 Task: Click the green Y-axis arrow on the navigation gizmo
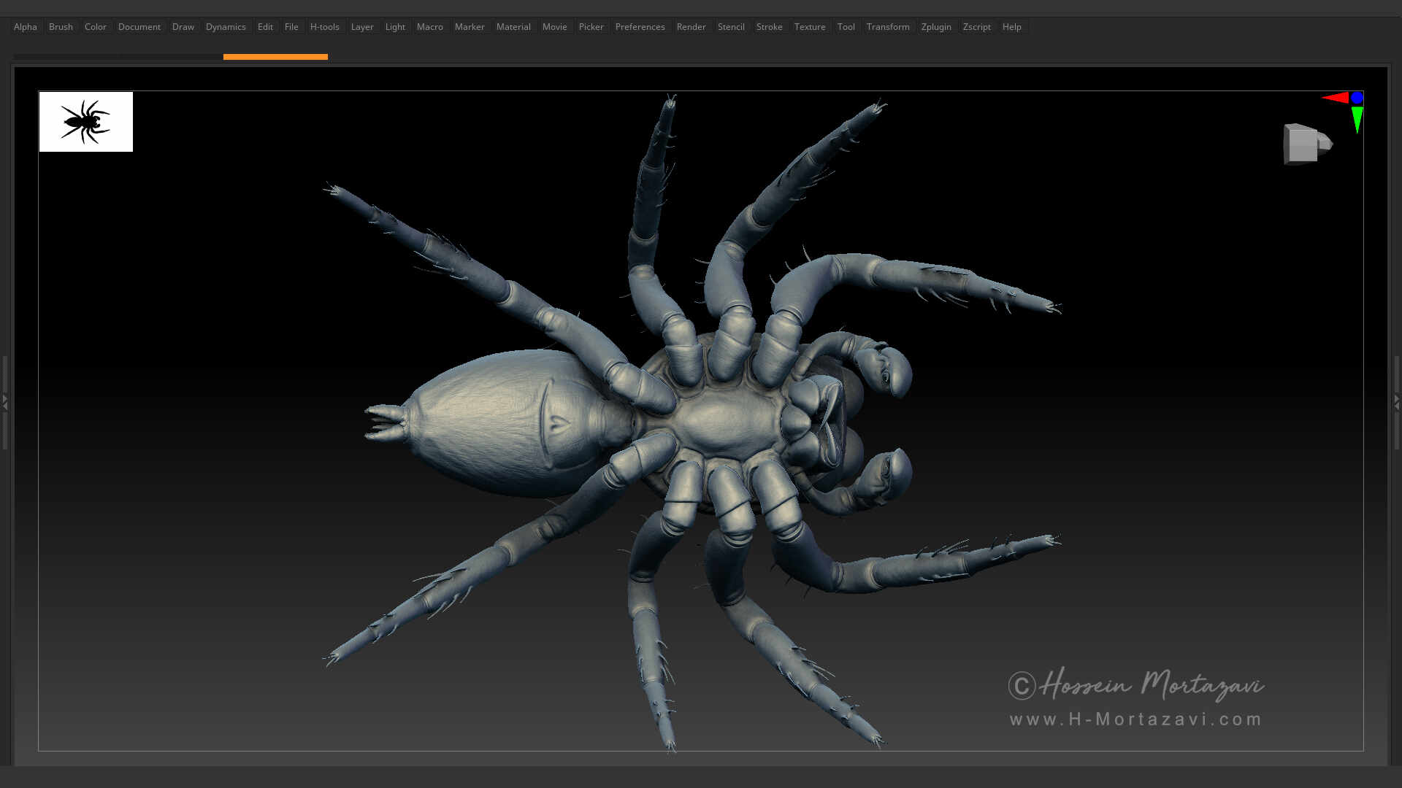tap(1357, 119)
